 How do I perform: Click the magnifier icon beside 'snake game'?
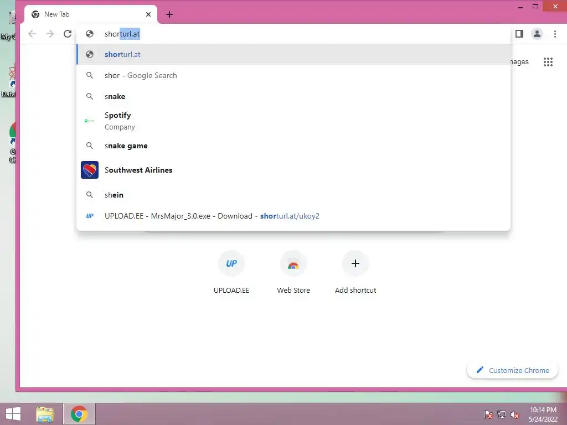90,146
